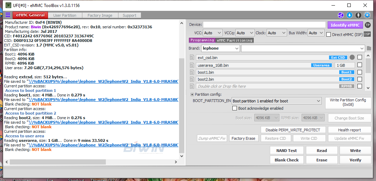Open the extcsd saved file backup link

coord(104,81)
